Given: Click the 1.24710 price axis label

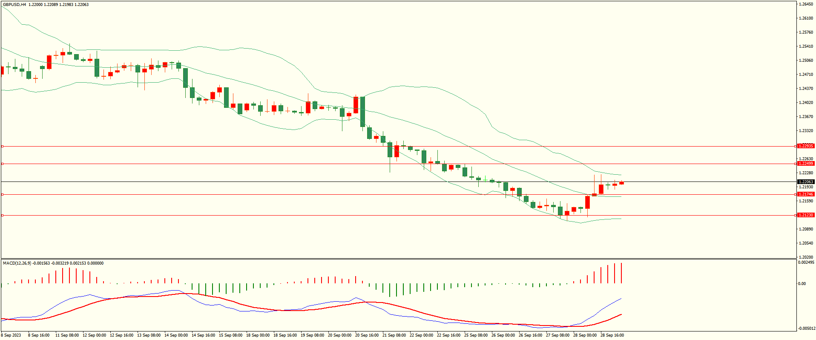Looking at the screenshot, I should (806, 75).
